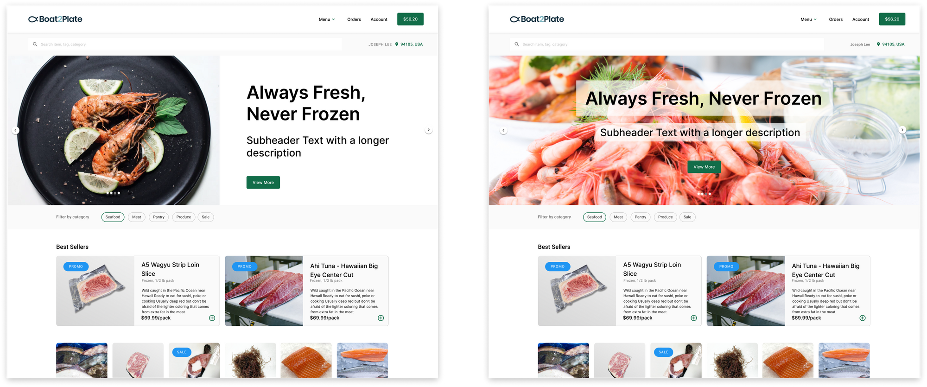Toggle the Seafood category filter in left mockup
The height and width of the screenshot is (387, 927).
click(113, 217)
